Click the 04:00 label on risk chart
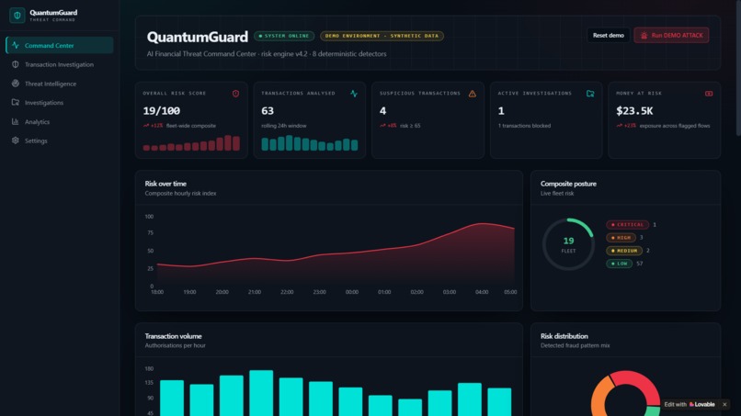741x416 pixels. point(482,292)
